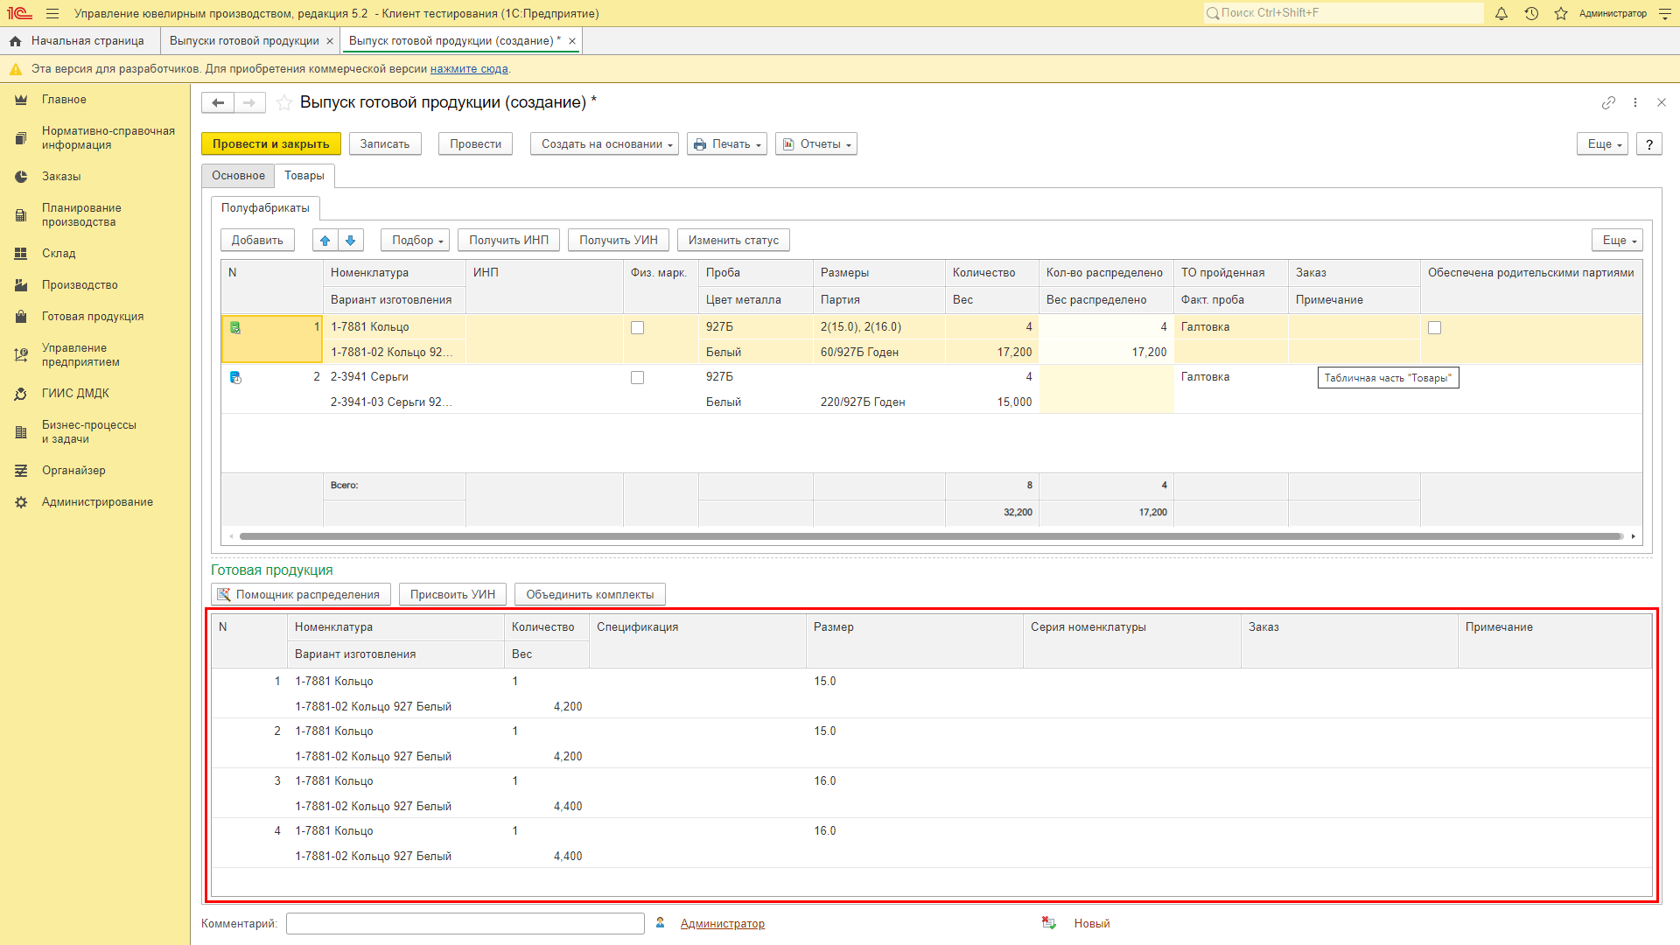
Task: Click Провести и закрыть button
Action: coord(270,144)
